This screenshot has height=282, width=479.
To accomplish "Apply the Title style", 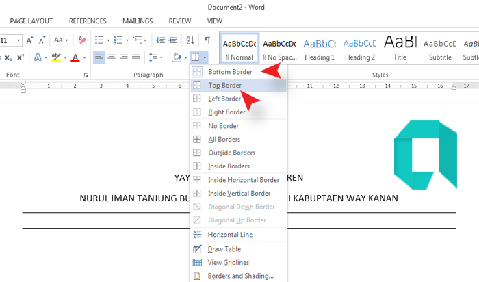I will point(400,49).
